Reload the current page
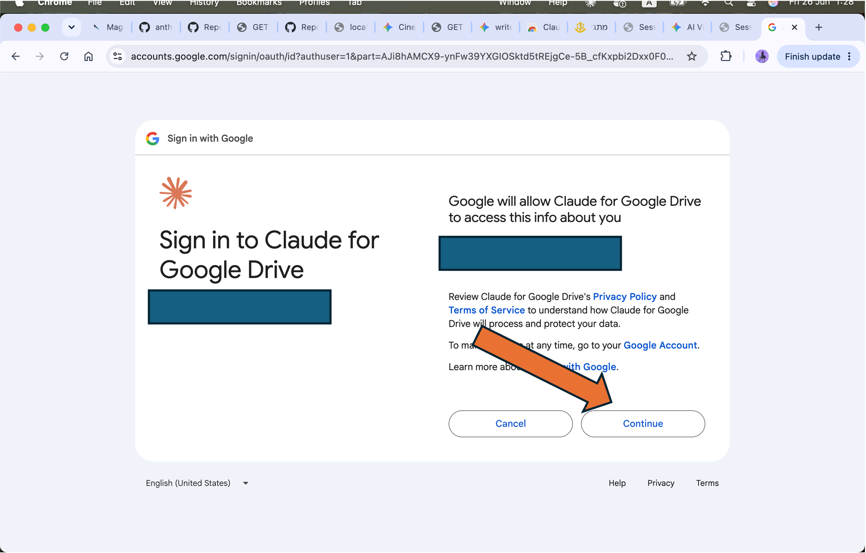 coord(64,56)
